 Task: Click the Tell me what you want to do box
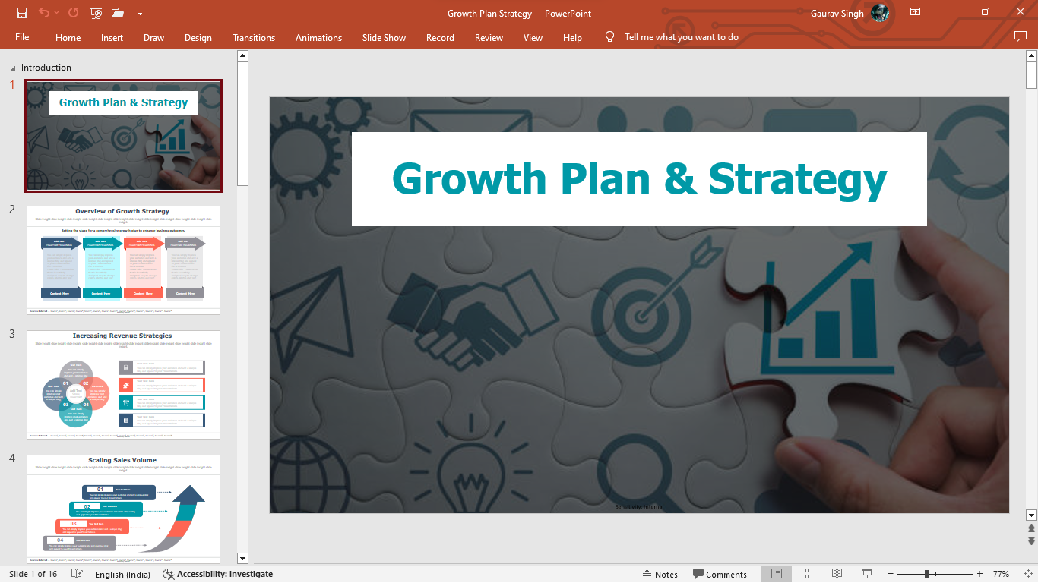[x=681, y=37]
